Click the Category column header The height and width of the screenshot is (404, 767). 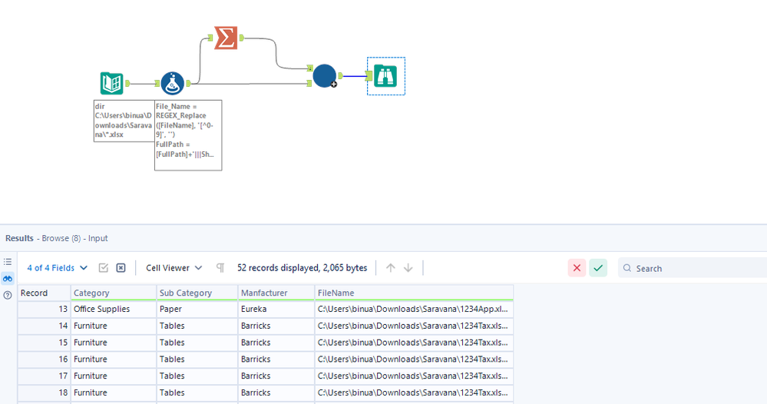pos(114,293)
